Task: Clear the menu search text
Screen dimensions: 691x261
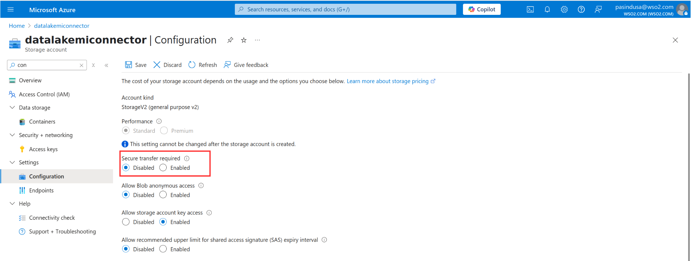Action: (81, 65)
